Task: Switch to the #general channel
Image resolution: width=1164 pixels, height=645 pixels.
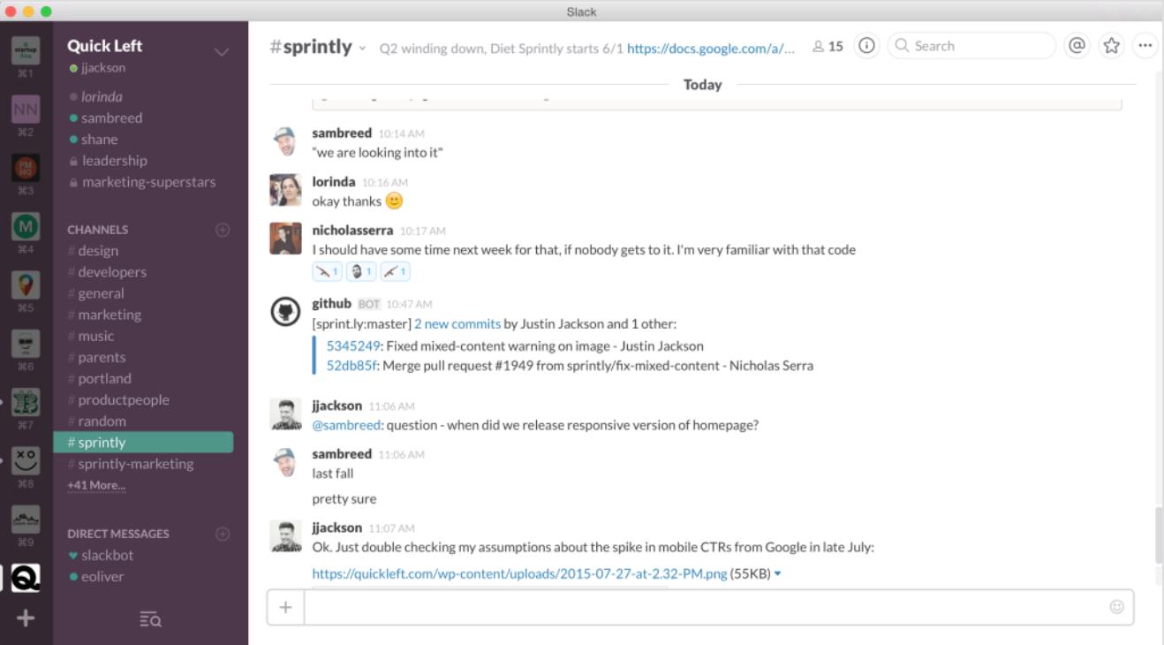Action: coord(101,293)
